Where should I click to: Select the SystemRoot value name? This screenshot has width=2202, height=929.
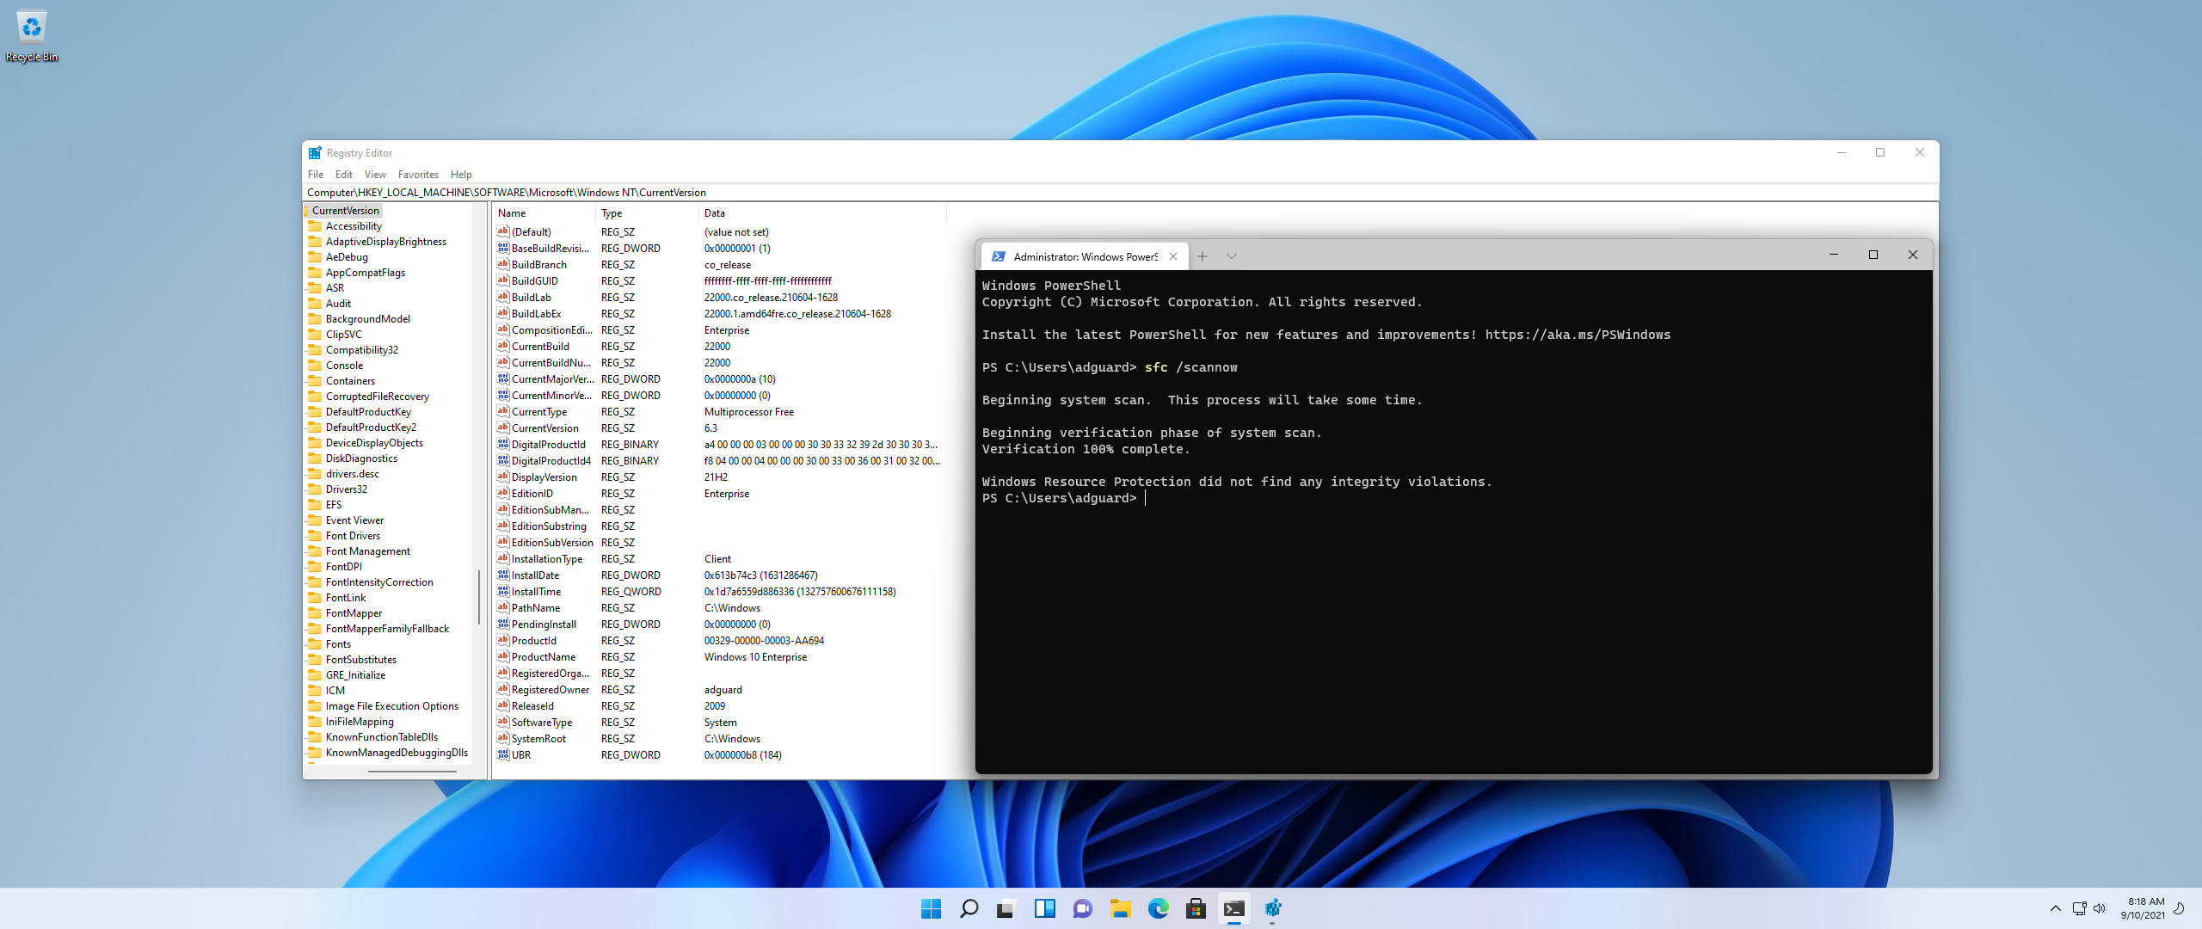pos(538,739)
